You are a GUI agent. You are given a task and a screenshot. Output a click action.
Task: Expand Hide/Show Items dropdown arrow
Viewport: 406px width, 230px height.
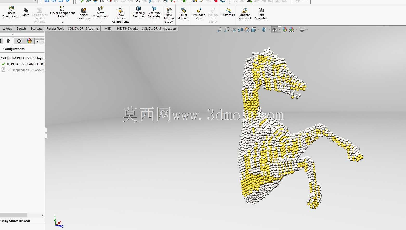[279, 30]
